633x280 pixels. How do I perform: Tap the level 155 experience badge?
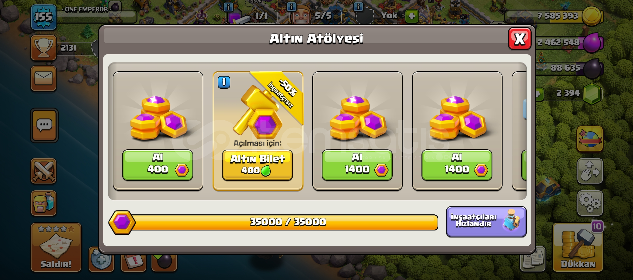[x=43, y=17]
